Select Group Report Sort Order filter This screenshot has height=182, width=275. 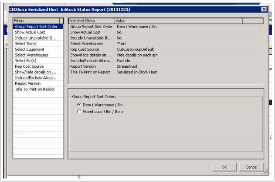[38, 26]
